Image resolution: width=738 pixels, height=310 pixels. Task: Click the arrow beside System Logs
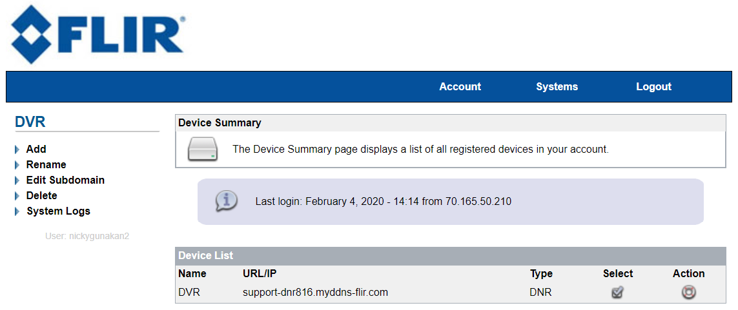pyautogui.click(x=17, y=211)
